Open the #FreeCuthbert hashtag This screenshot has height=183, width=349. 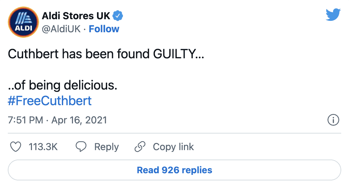tap(49, 101)
